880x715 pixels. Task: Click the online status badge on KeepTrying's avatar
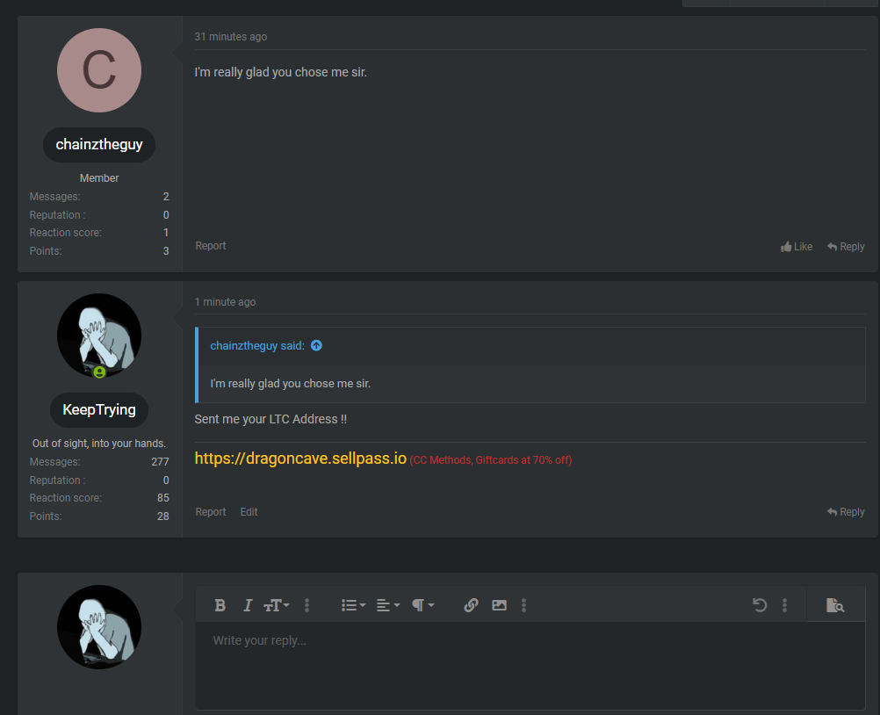[x=99, y=372]
